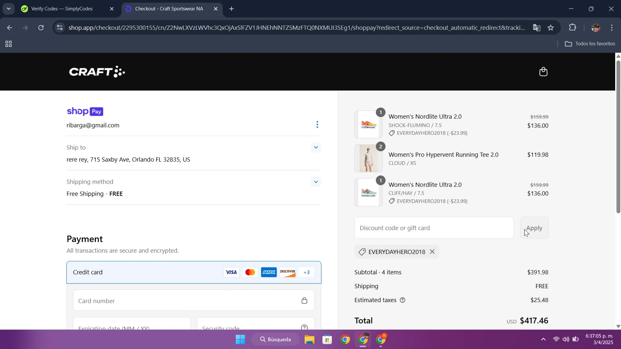Screen dimensions: 621x349
Task: Go back to the previous page
Action: 10,28
